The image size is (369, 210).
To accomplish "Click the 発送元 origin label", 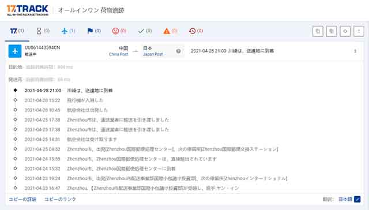I will pos(16,80).
